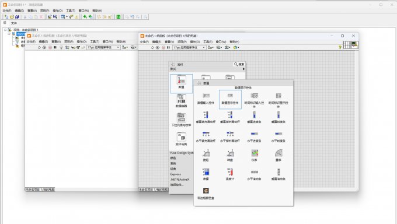
Task: Pick the horizontal progress bar icon
Action: click(254, 134)
